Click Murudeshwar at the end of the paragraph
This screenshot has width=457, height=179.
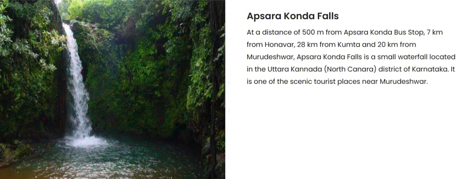[404, 82]
